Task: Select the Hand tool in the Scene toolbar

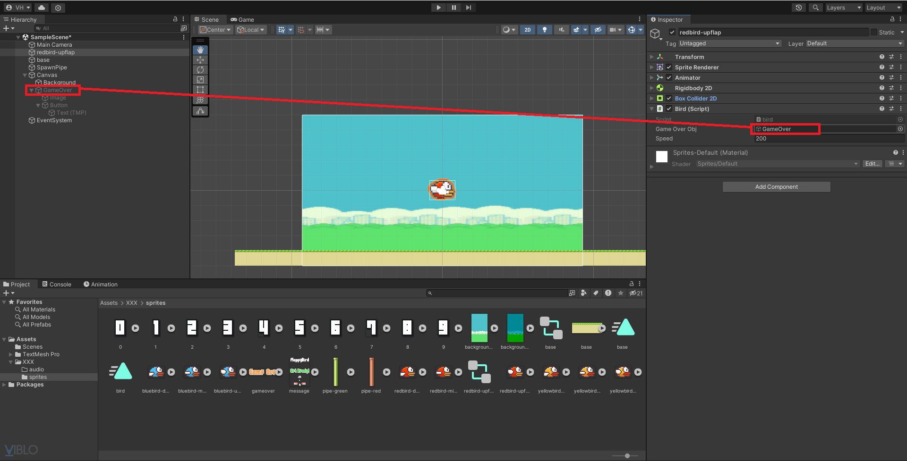Action: (x=200, y=50)
